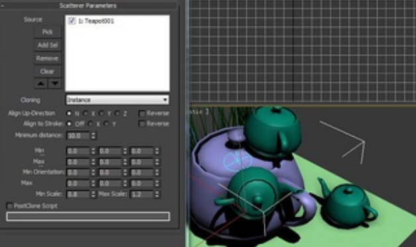
Task: Click the Align to Stroke label
Action: (43, 123)
